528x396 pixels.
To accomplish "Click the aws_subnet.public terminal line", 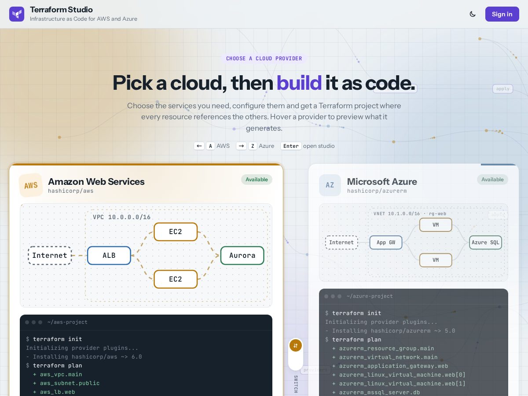I will pyautogui.click(x=66, y=383).
